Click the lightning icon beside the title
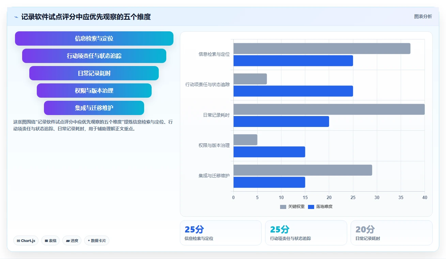 click(x=16, y=17)
